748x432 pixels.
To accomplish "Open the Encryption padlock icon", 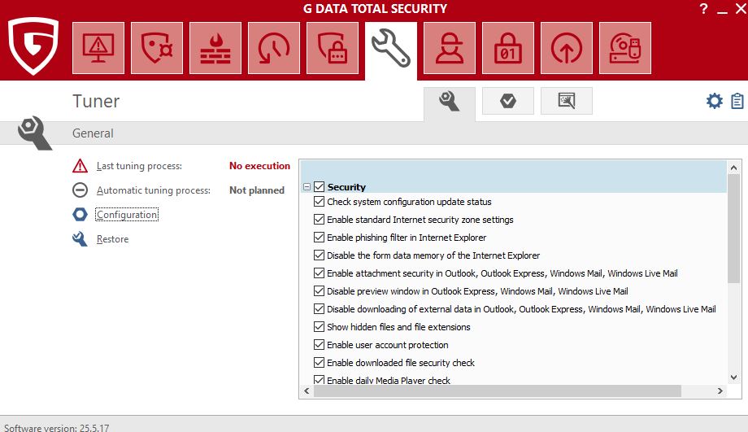I will 508,48.
